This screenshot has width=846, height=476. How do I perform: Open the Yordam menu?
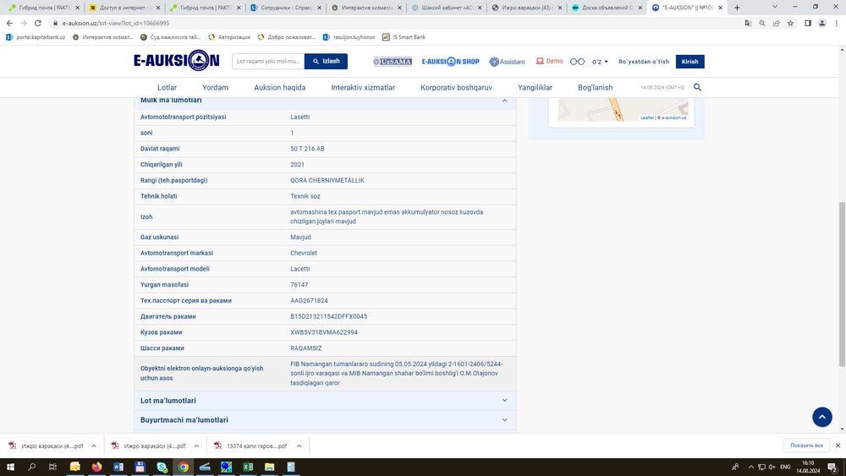click(x=215, y=87)
